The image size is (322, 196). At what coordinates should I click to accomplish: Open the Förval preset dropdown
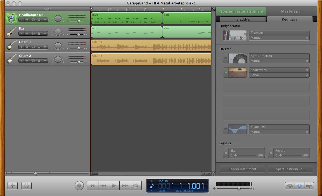(279, 75)
